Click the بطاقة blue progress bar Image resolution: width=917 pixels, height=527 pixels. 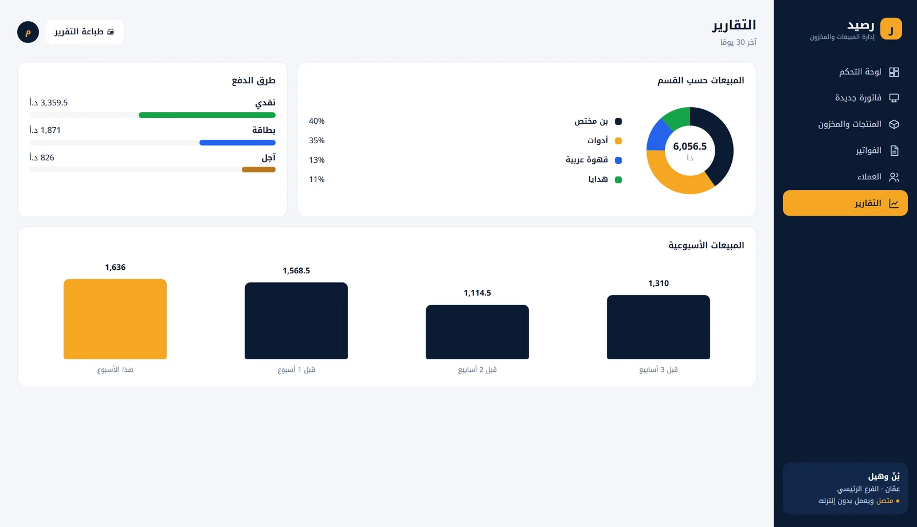coord(237,143)
